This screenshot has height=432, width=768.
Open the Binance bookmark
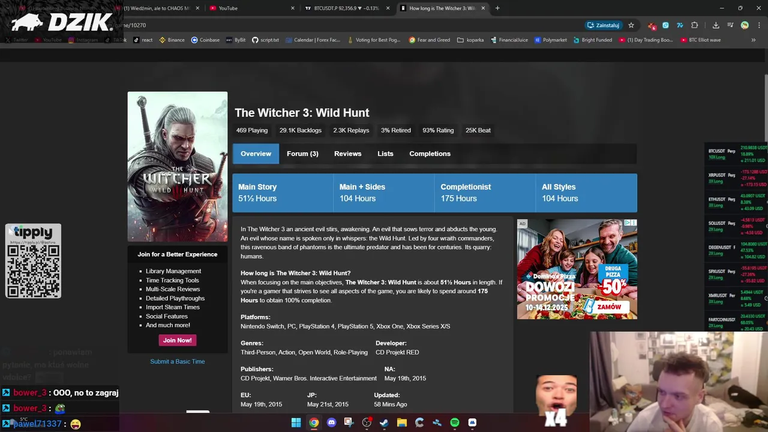click(172, 40)
